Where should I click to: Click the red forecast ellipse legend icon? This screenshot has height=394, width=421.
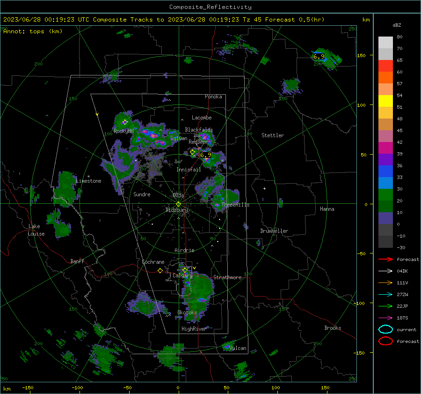pos(385,341)
